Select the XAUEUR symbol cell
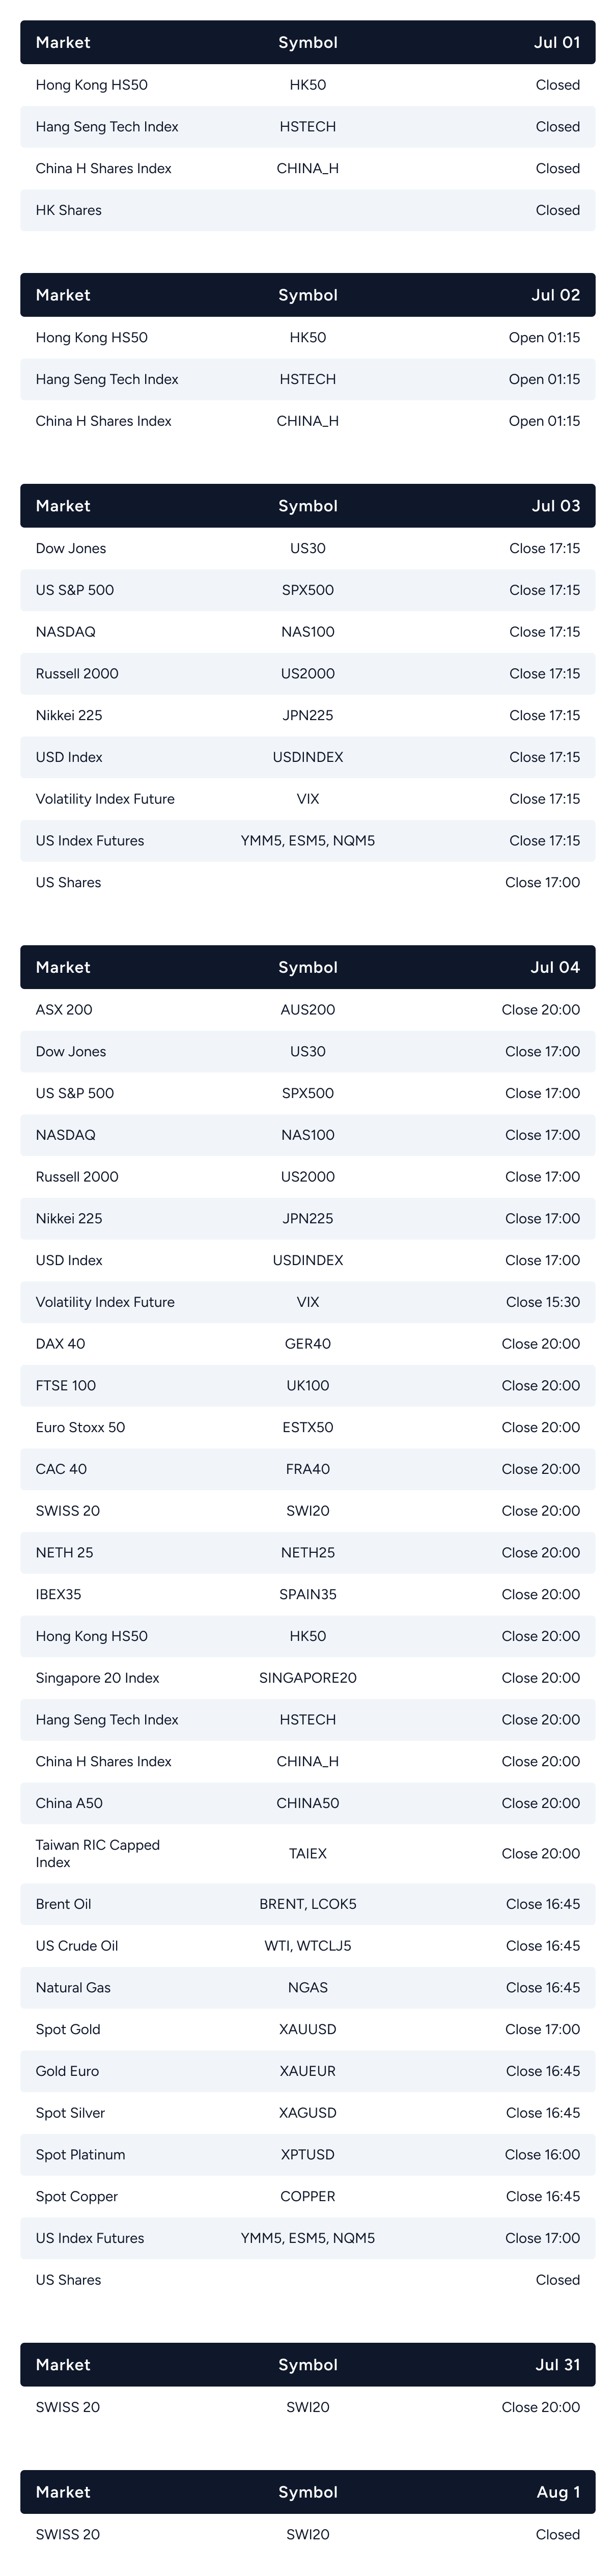The width and height of the screenshot is (616, 2576). 308,2071
